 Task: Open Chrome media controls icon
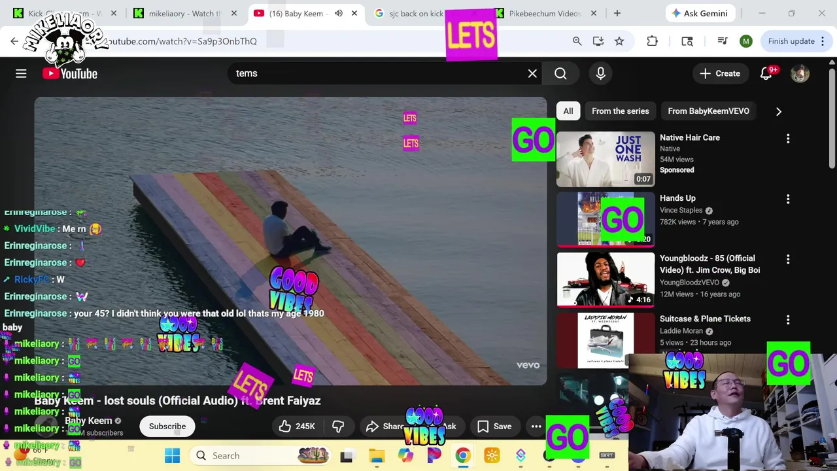(722, 41)
